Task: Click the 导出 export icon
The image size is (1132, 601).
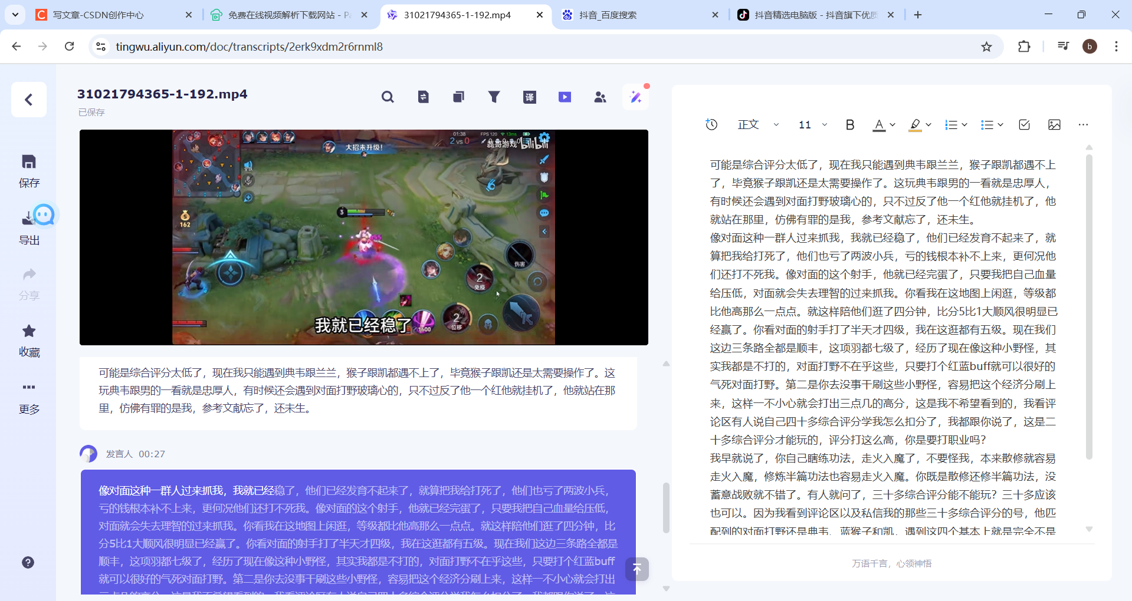Action: click(x=28, y=219)
